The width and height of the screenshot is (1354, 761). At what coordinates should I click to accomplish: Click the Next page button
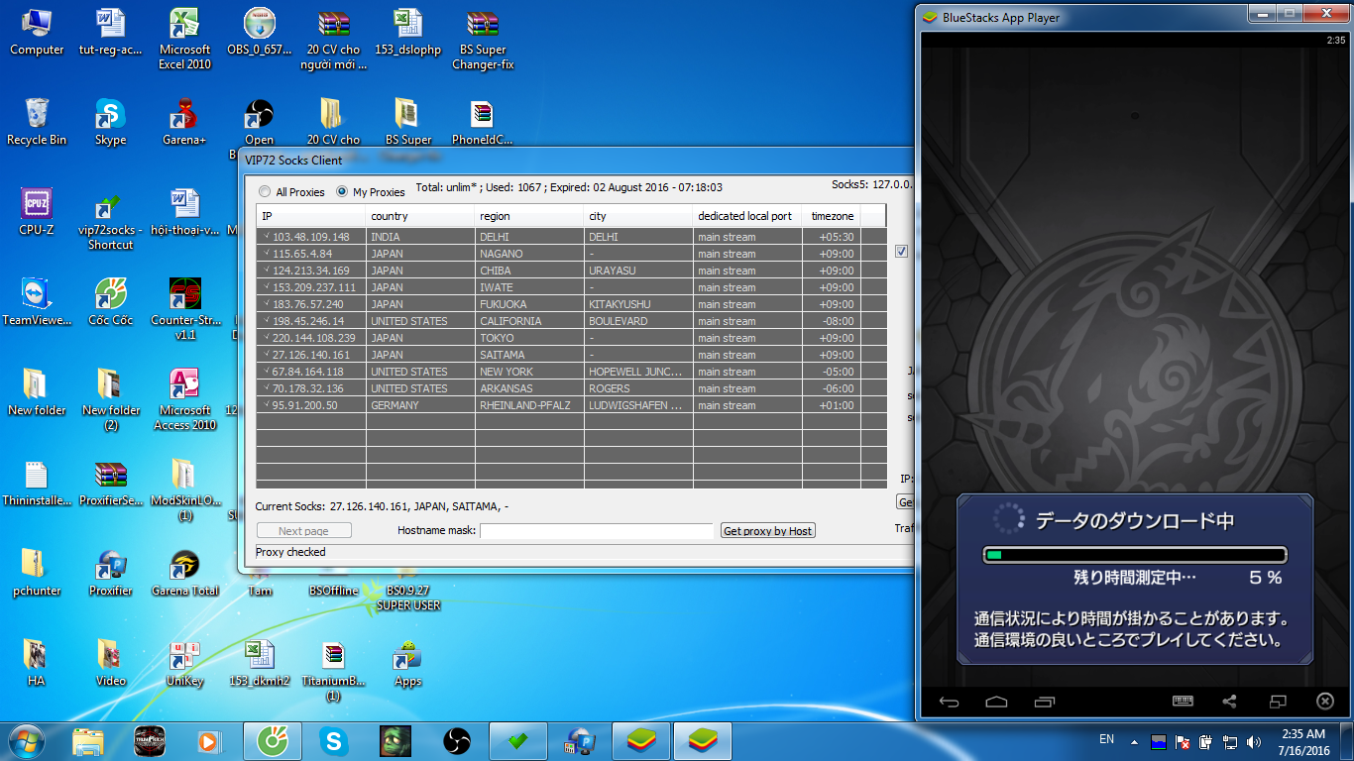coord(303,531)
